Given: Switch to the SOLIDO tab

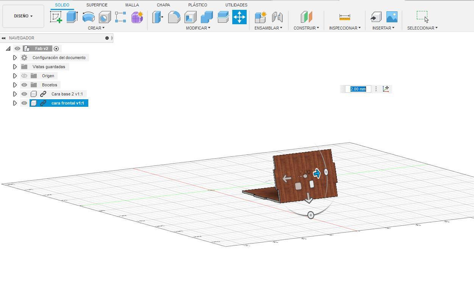Looking at the screenshot, I should coord(62,5).
